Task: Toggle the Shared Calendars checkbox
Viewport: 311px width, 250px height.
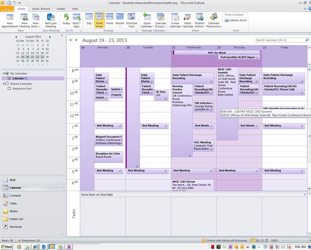Action: pos(7,84)
